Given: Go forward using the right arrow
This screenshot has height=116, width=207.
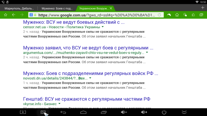Looking at the screenshot, I should 22,15.
